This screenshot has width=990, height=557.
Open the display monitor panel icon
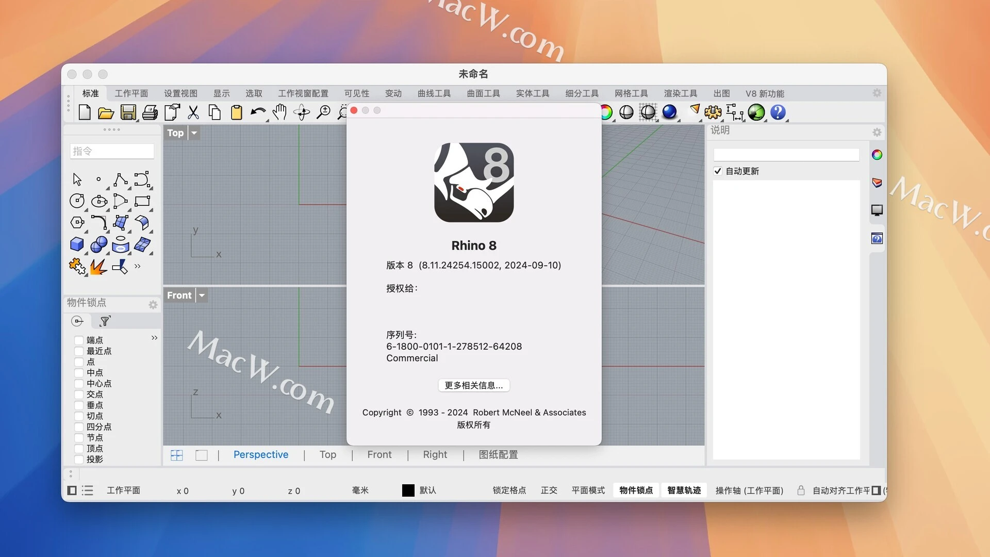[877, 210]
